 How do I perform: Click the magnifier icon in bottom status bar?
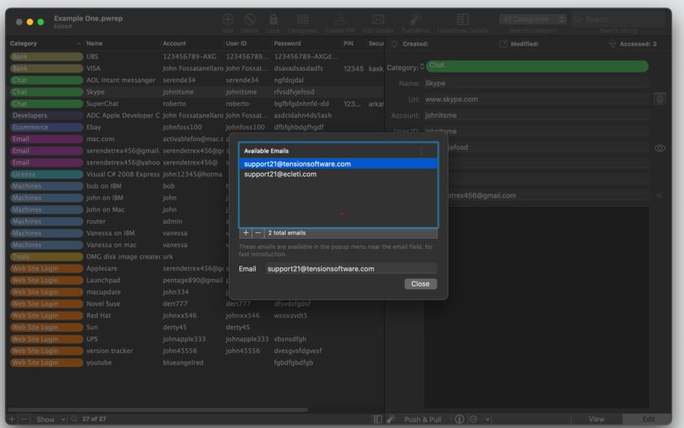74,419
